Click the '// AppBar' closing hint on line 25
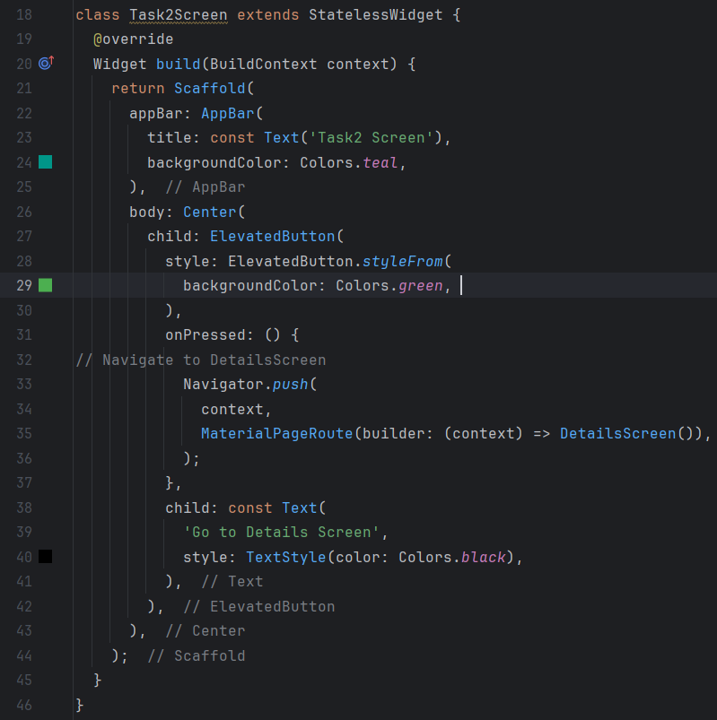 pyautogui.click(x=205, y=187)
